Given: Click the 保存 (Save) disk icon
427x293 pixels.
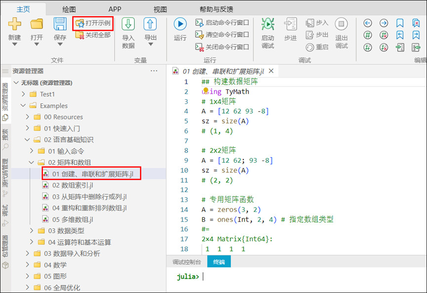Looking at the screenshot, I should click(60, 24).
